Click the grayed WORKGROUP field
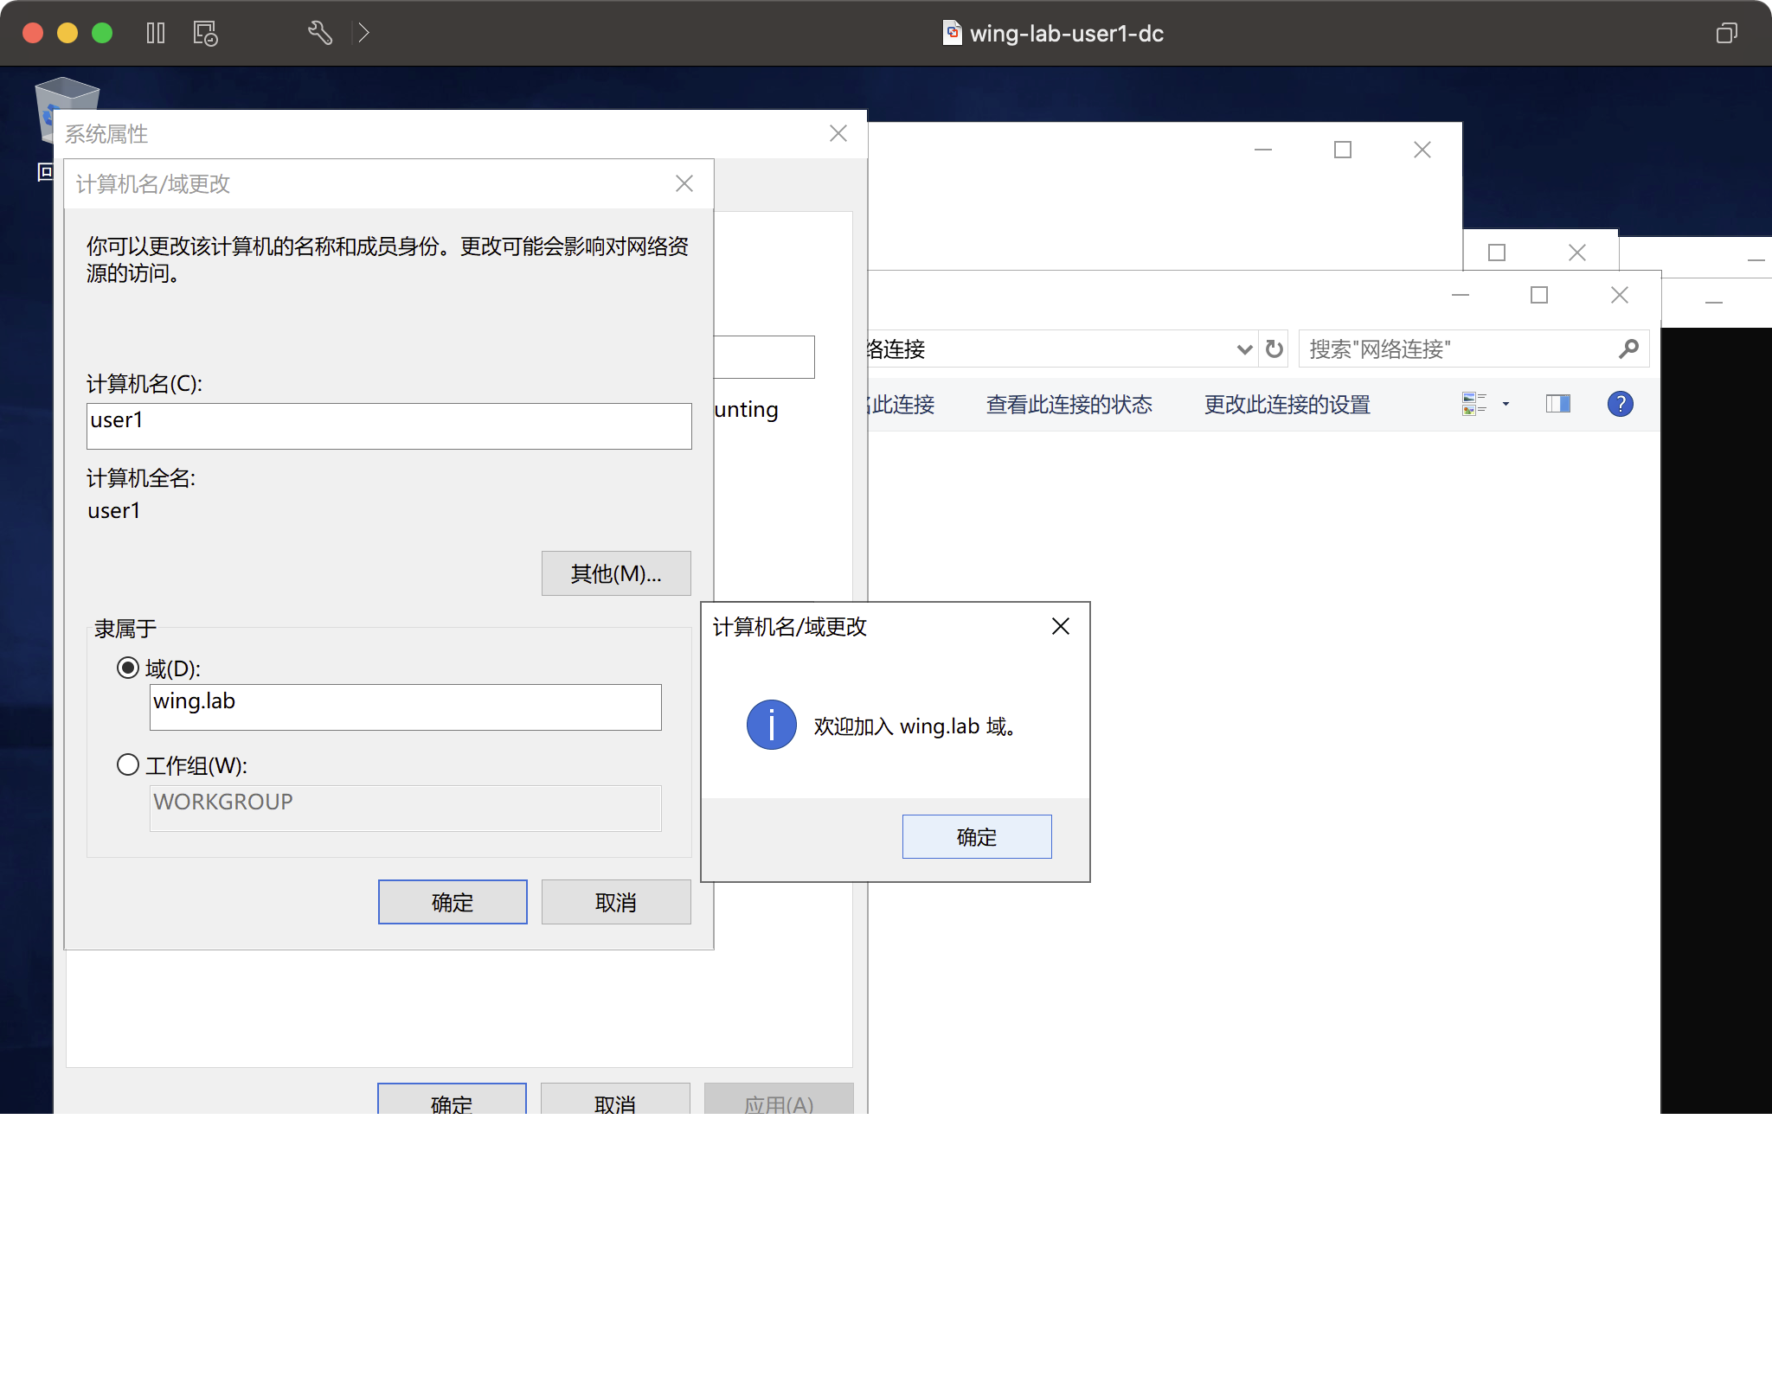The height and width of the screenshot is (1394, 1772). (x=405, y=808)
